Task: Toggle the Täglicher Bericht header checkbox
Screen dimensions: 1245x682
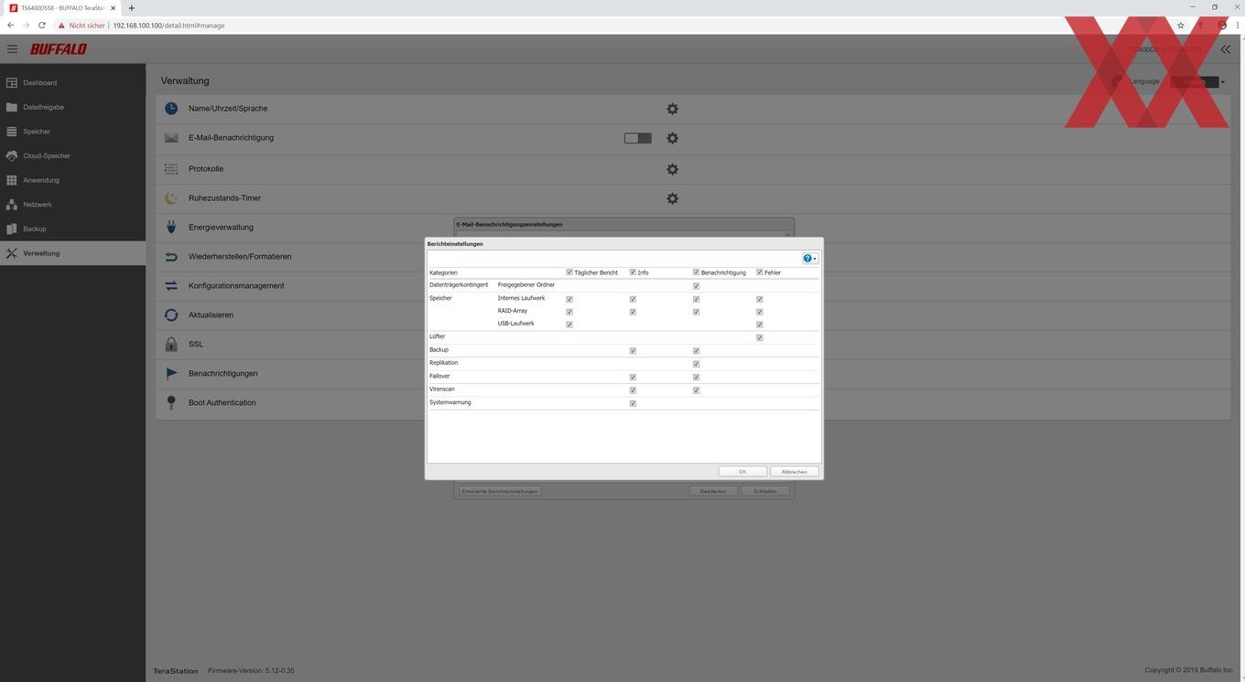Action: point(569,272)
